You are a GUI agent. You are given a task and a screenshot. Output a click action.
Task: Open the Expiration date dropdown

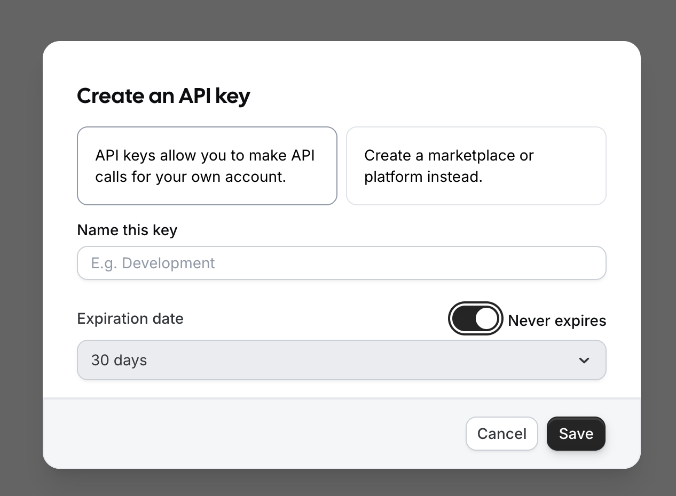click(x=341, y=361)
